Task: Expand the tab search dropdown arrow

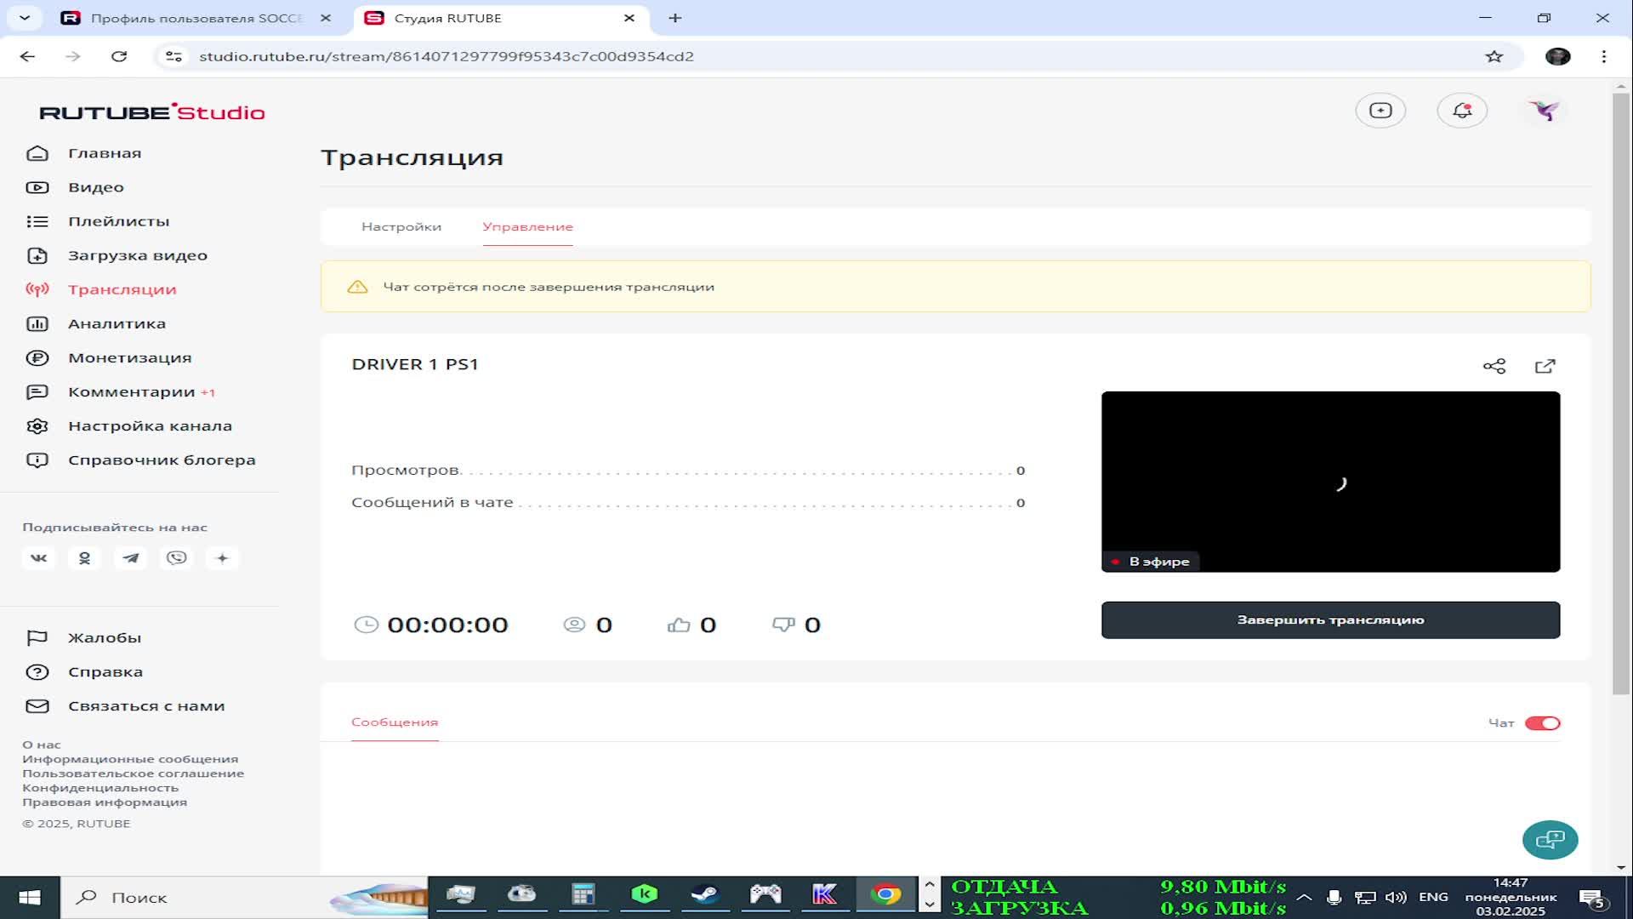Action: [25, 18]
